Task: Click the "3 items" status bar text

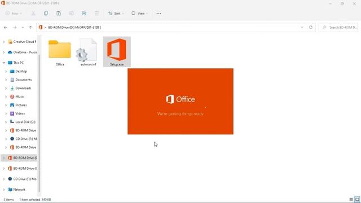Action: pos(8,200)
